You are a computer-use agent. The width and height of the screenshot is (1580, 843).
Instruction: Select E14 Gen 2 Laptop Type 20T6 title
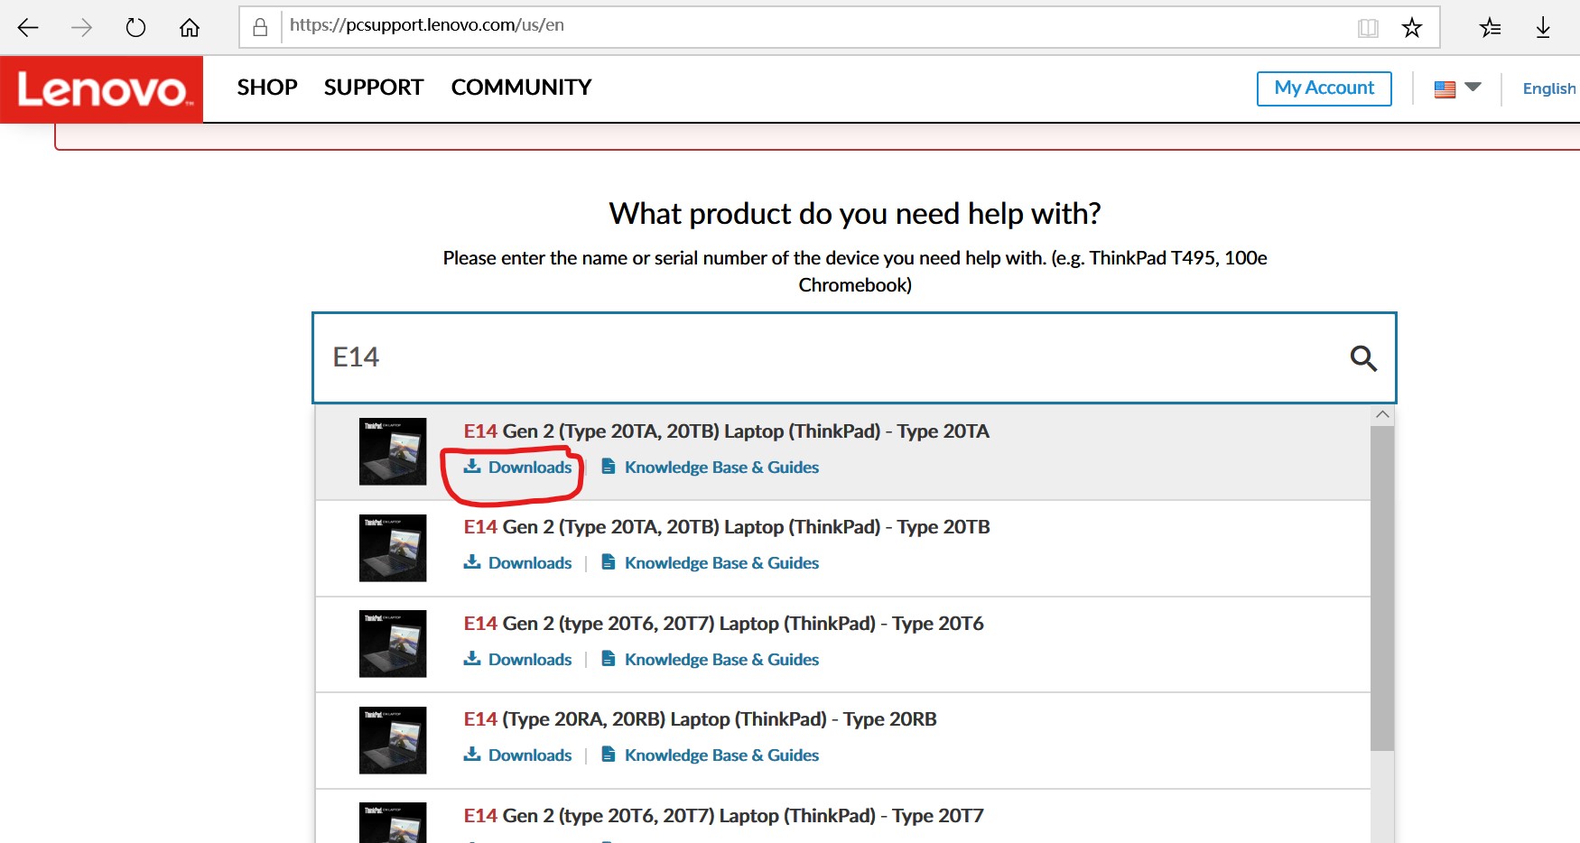(724, 624)
